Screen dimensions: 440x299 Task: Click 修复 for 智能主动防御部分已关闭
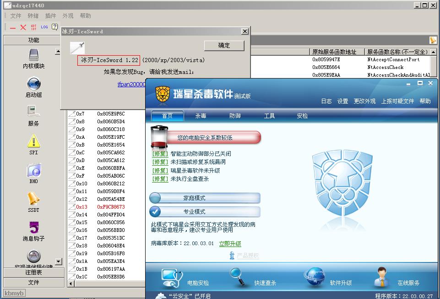(x=160, y=153)
